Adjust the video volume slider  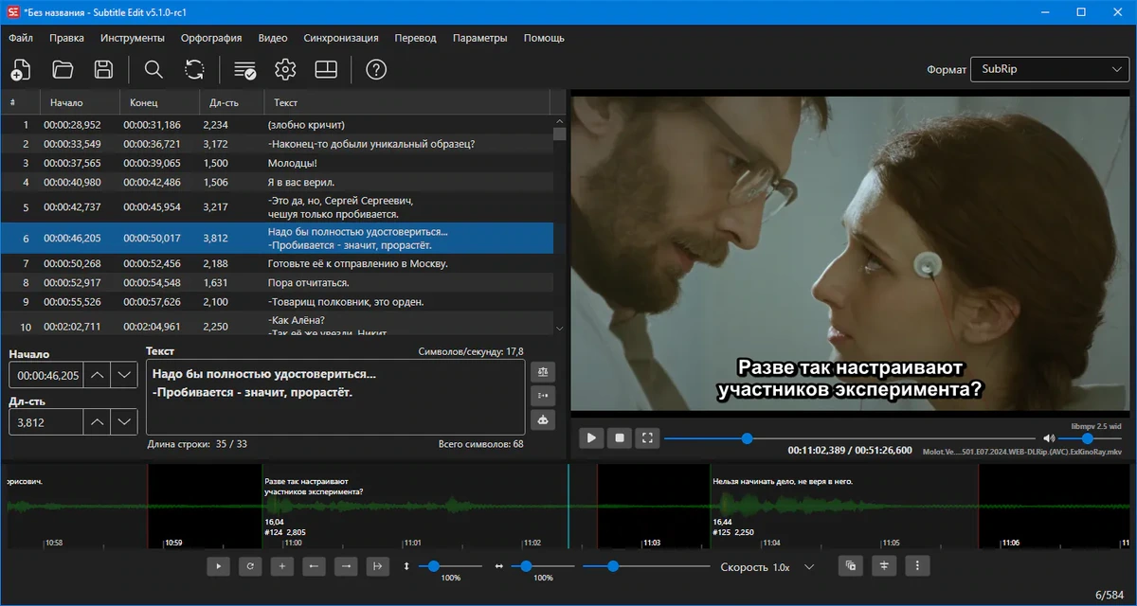[1089, 438]
